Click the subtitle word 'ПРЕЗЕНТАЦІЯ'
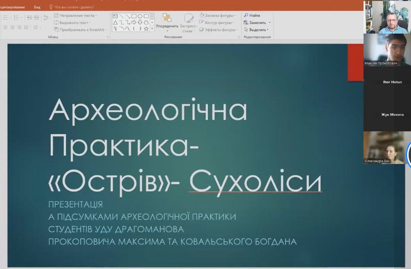This screenshot has height=269, width=411. [75, 204]
